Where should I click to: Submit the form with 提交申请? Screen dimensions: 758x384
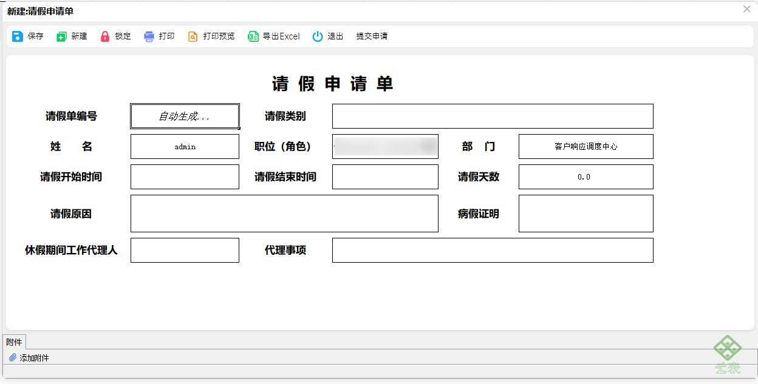pyautogui.click(x=372, y=36)
